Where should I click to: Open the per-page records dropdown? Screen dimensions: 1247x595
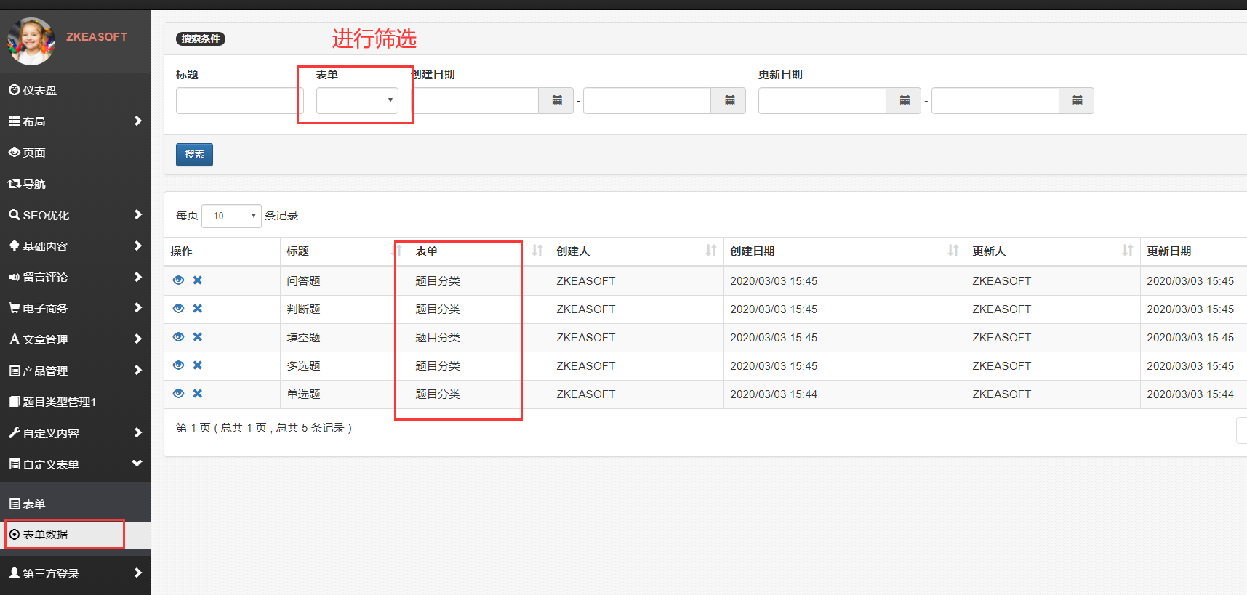(x=231, y=216)
